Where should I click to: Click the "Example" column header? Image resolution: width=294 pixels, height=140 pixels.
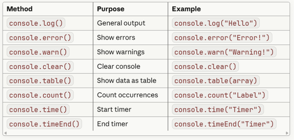click(x=186, y=9)
